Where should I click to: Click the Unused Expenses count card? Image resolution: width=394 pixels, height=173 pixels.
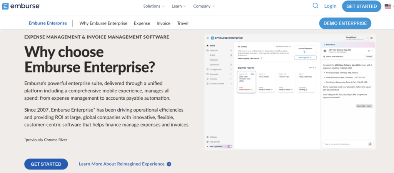[x=305, y=50]
